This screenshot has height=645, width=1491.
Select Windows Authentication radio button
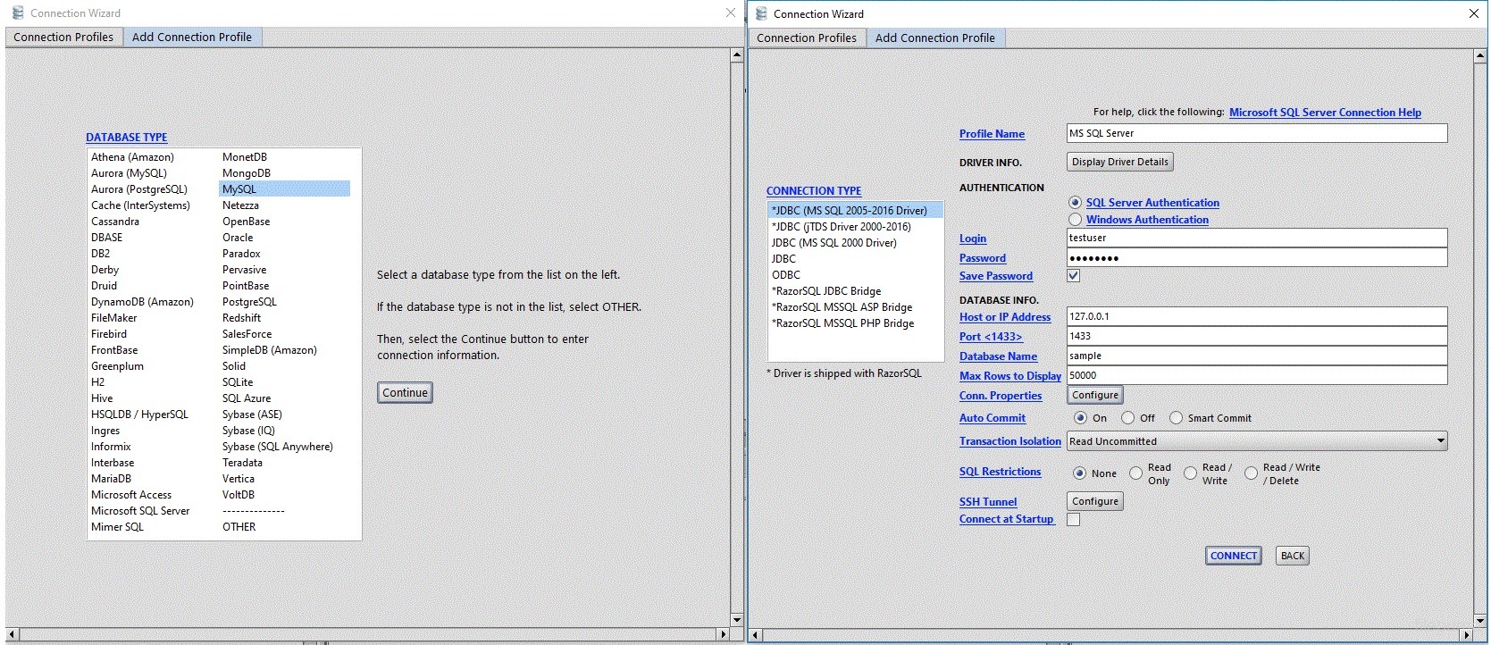click(1076, 220)
